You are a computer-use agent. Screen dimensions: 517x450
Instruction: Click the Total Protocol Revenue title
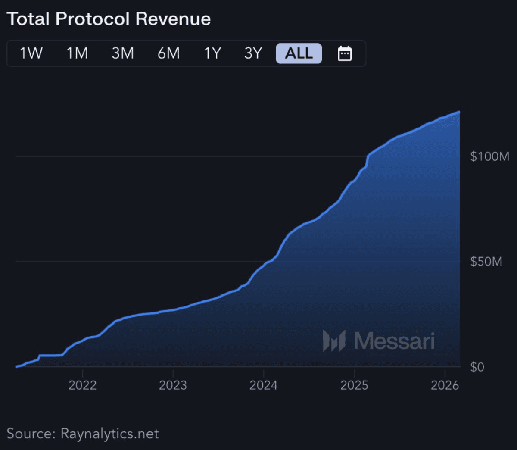tap(109, 19)
